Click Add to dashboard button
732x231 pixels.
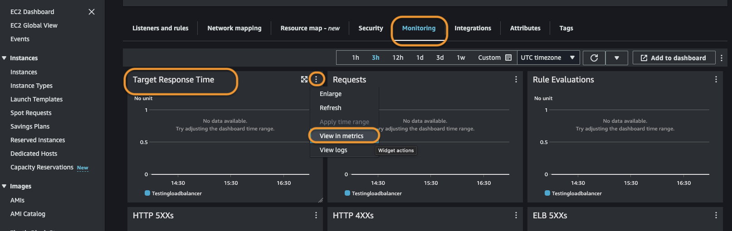673,58
